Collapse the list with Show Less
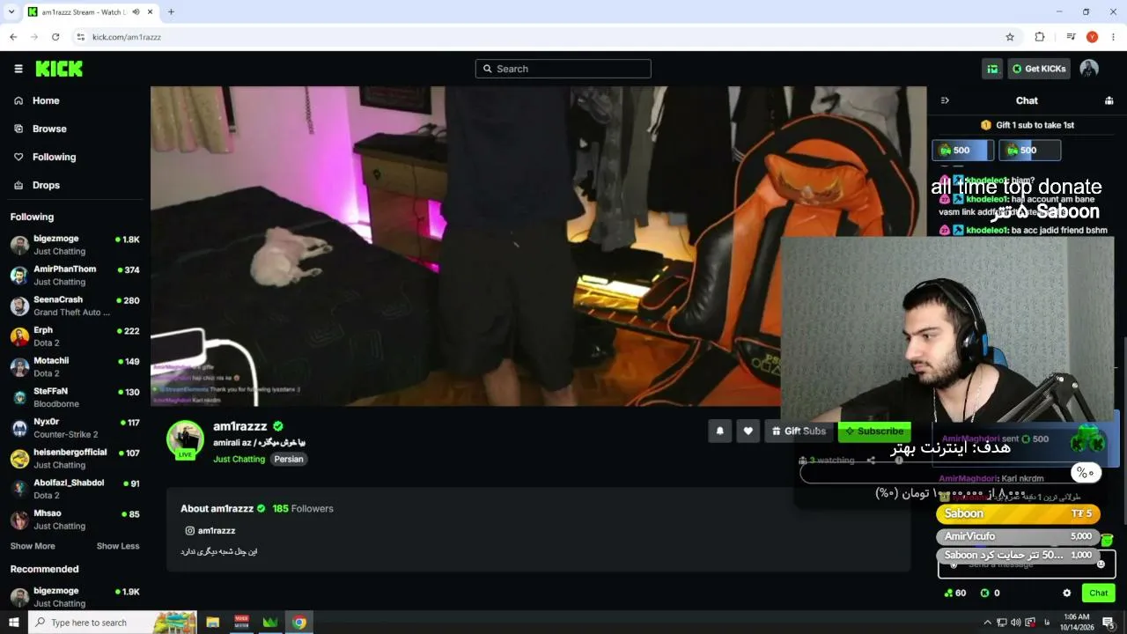This screenshot has width=1127, height=634. 118,546
